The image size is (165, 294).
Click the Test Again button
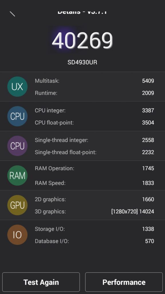[41, 282]
